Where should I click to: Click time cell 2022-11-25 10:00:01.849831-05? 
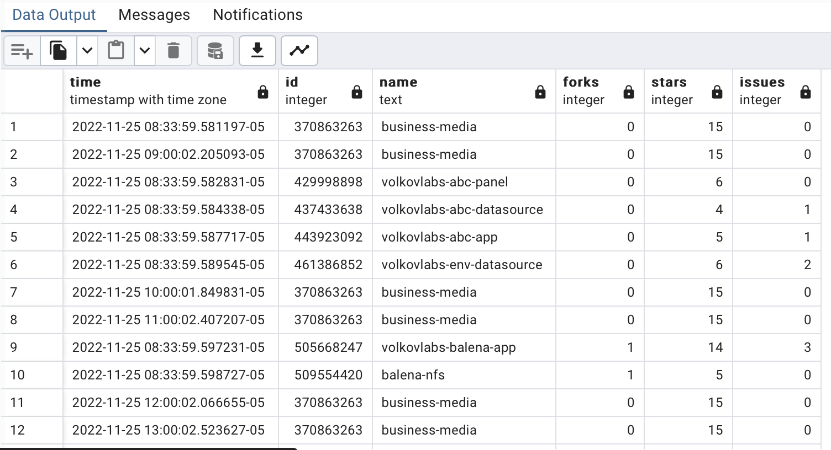tap(171, 292)
